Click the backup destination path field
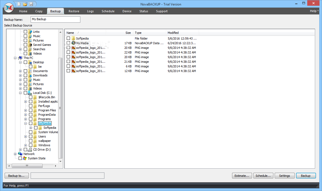Viewport: 322px width, 191px height. tap(68, 176)
